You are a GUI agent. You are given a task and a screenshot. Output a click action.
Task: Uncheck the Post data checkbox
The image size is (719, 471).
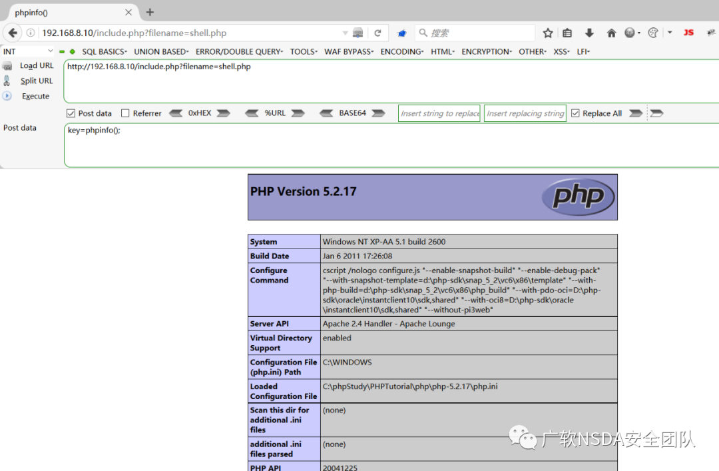pos(71,113)
